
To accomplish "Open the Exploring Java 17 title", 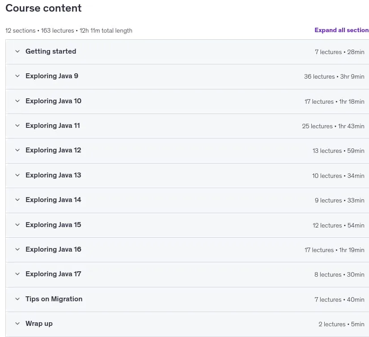I will tap(53, 274).
